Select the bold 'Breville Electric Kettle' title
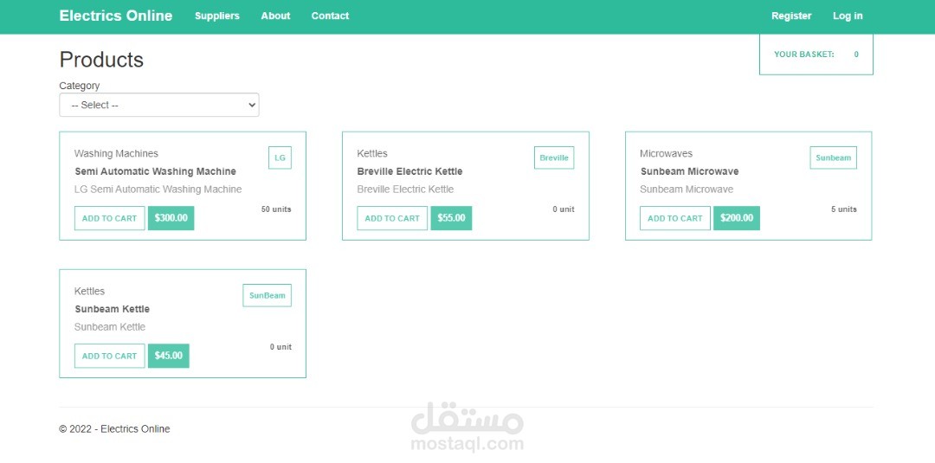This screenshot has height=463, width=935. [x=409, y=171]
